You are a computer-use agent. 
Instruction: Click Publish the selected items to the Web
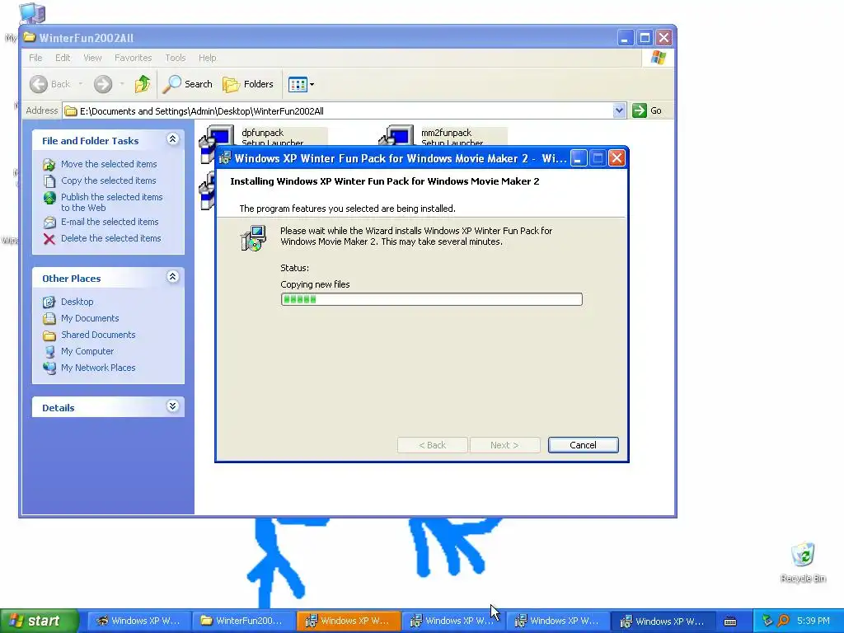click(x=111, y=203)
